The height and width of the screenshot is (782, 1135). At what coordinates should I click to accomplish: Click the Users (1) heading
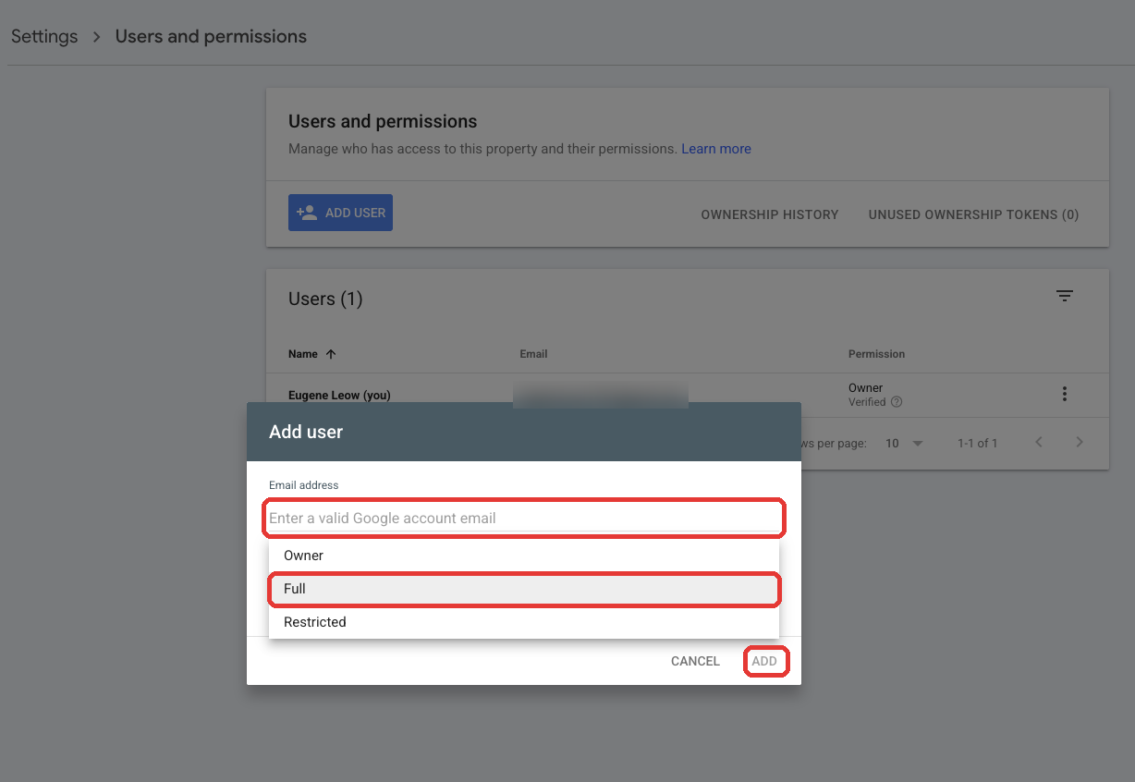(x=325, y=299)
